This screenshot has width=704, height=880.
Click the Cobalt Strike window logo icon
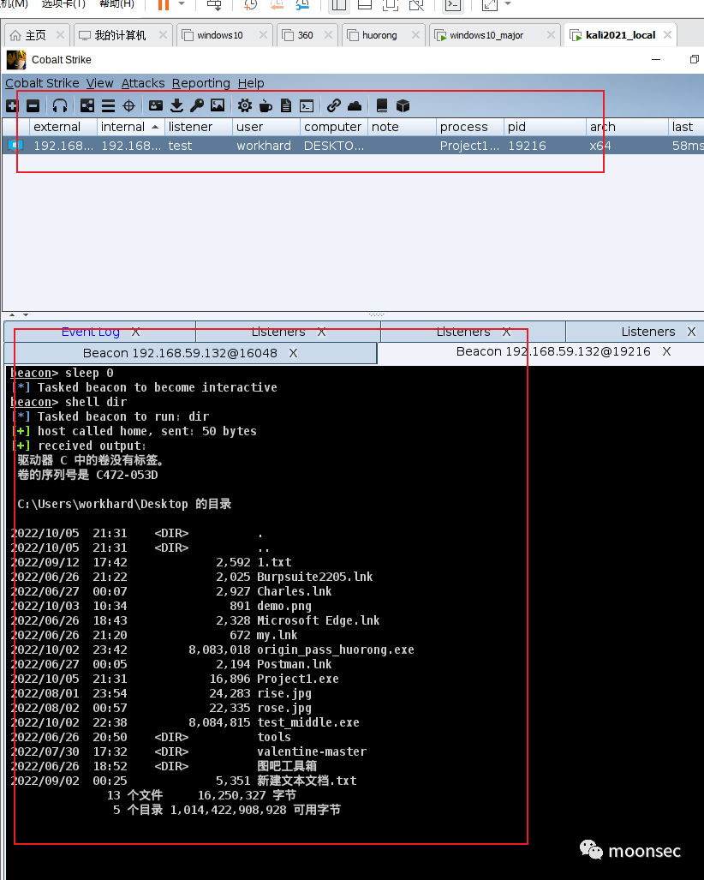(x=16, y=59)
